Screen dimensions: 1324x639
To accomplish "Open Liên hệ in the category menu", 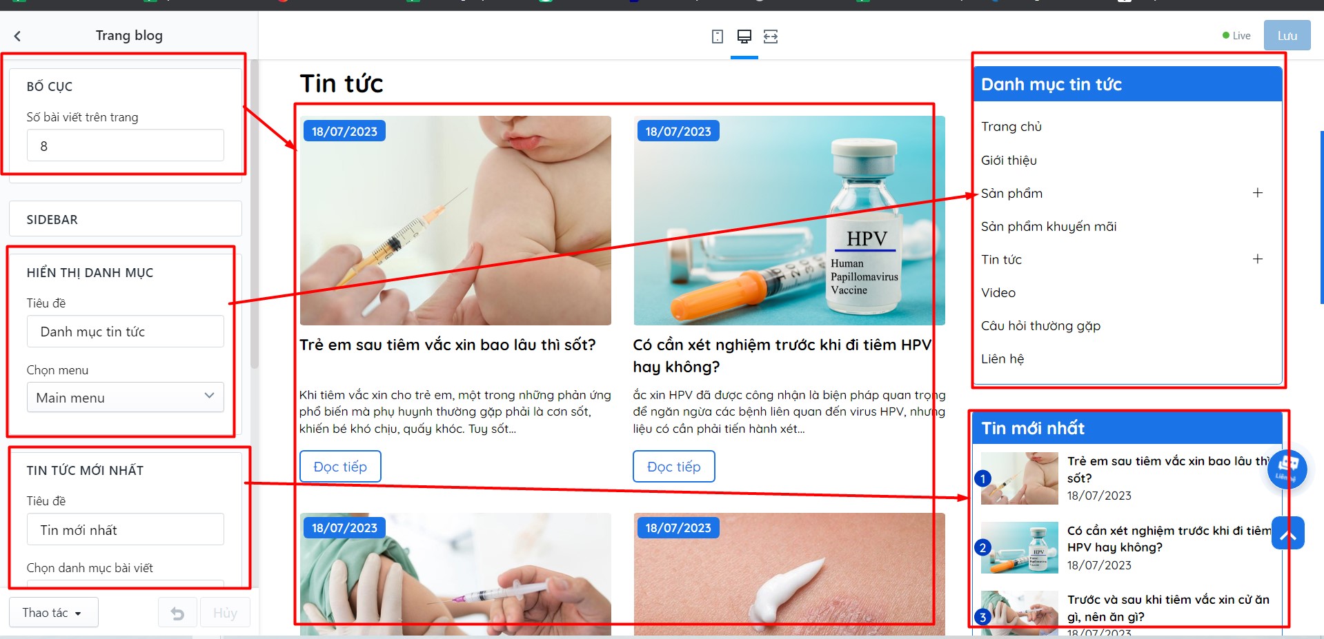I will coord(1002,358).
